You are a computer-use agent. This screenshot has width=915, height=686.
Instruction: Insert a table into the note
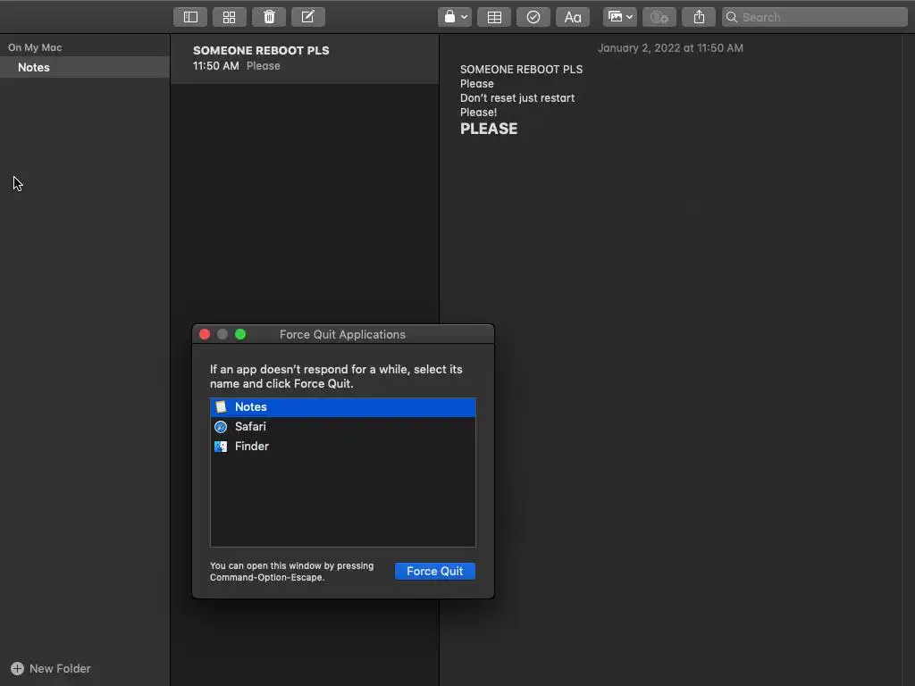pyautogui.click(x=494, y=17)
